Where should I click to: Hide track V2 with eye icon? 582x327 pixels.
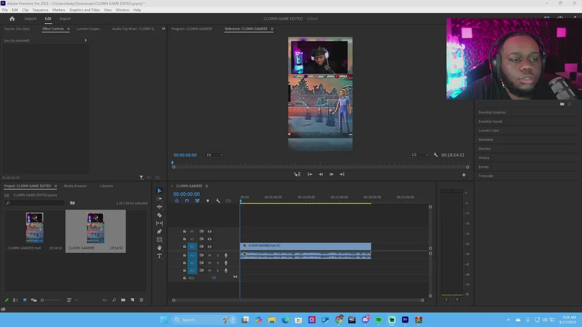pyautogui.click(x=210, y=239)
